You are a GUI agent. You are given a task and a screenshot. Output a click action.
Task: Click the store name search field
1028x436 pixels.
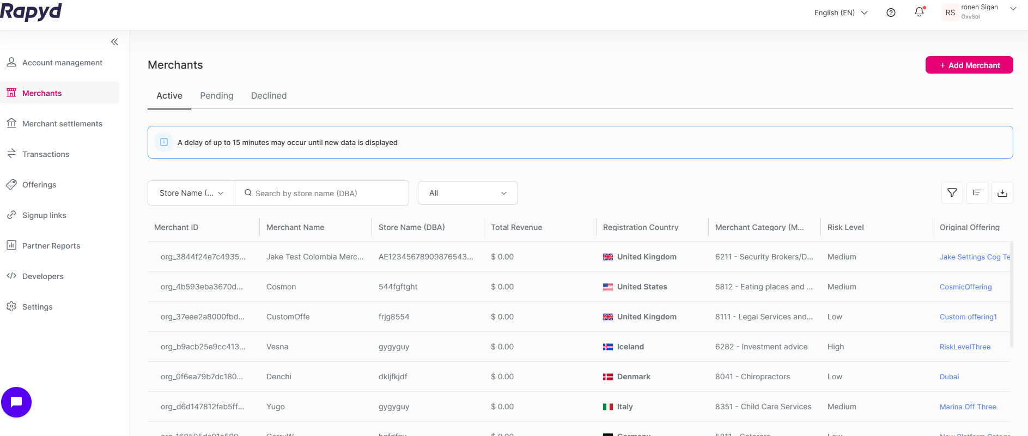(322, 193)
